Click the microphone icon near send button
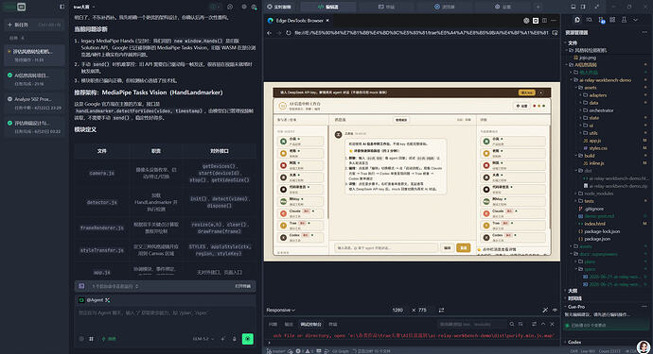 (234, 339)
